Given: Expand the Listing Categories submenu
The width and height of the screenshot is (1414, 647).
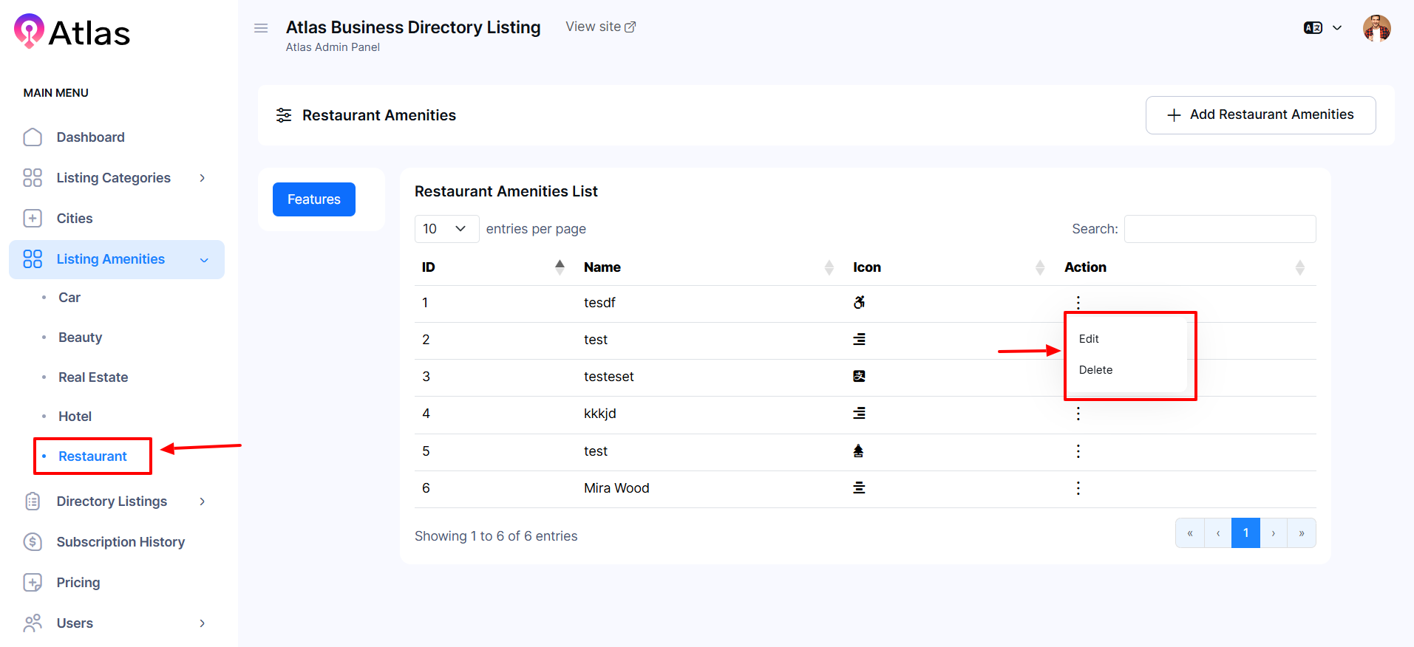Looking at the screenshot, I should click(202, 178).
